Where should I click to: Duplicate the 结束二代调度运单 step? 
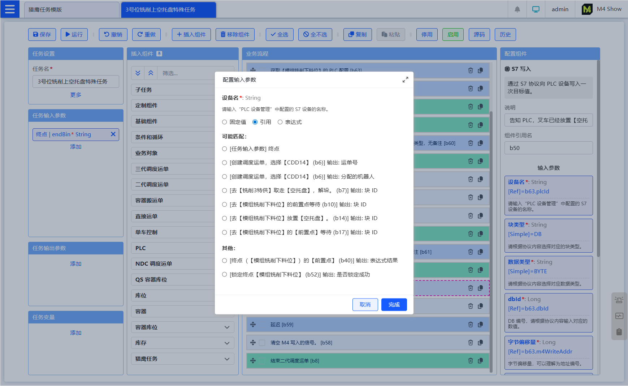[480, 361]
